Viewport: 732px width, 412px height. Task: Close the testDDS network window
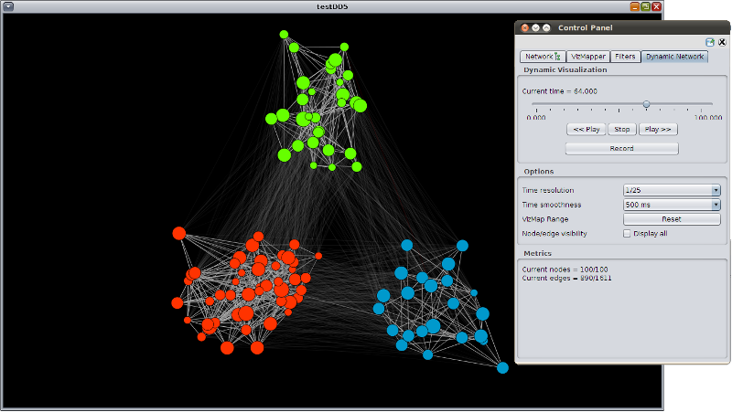tap(656, 6)
